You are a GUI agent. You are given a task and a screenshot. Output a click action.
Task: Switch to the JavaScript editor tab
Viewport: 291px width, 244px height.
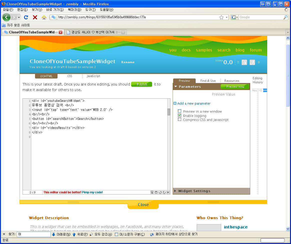[x=94, y=76]
